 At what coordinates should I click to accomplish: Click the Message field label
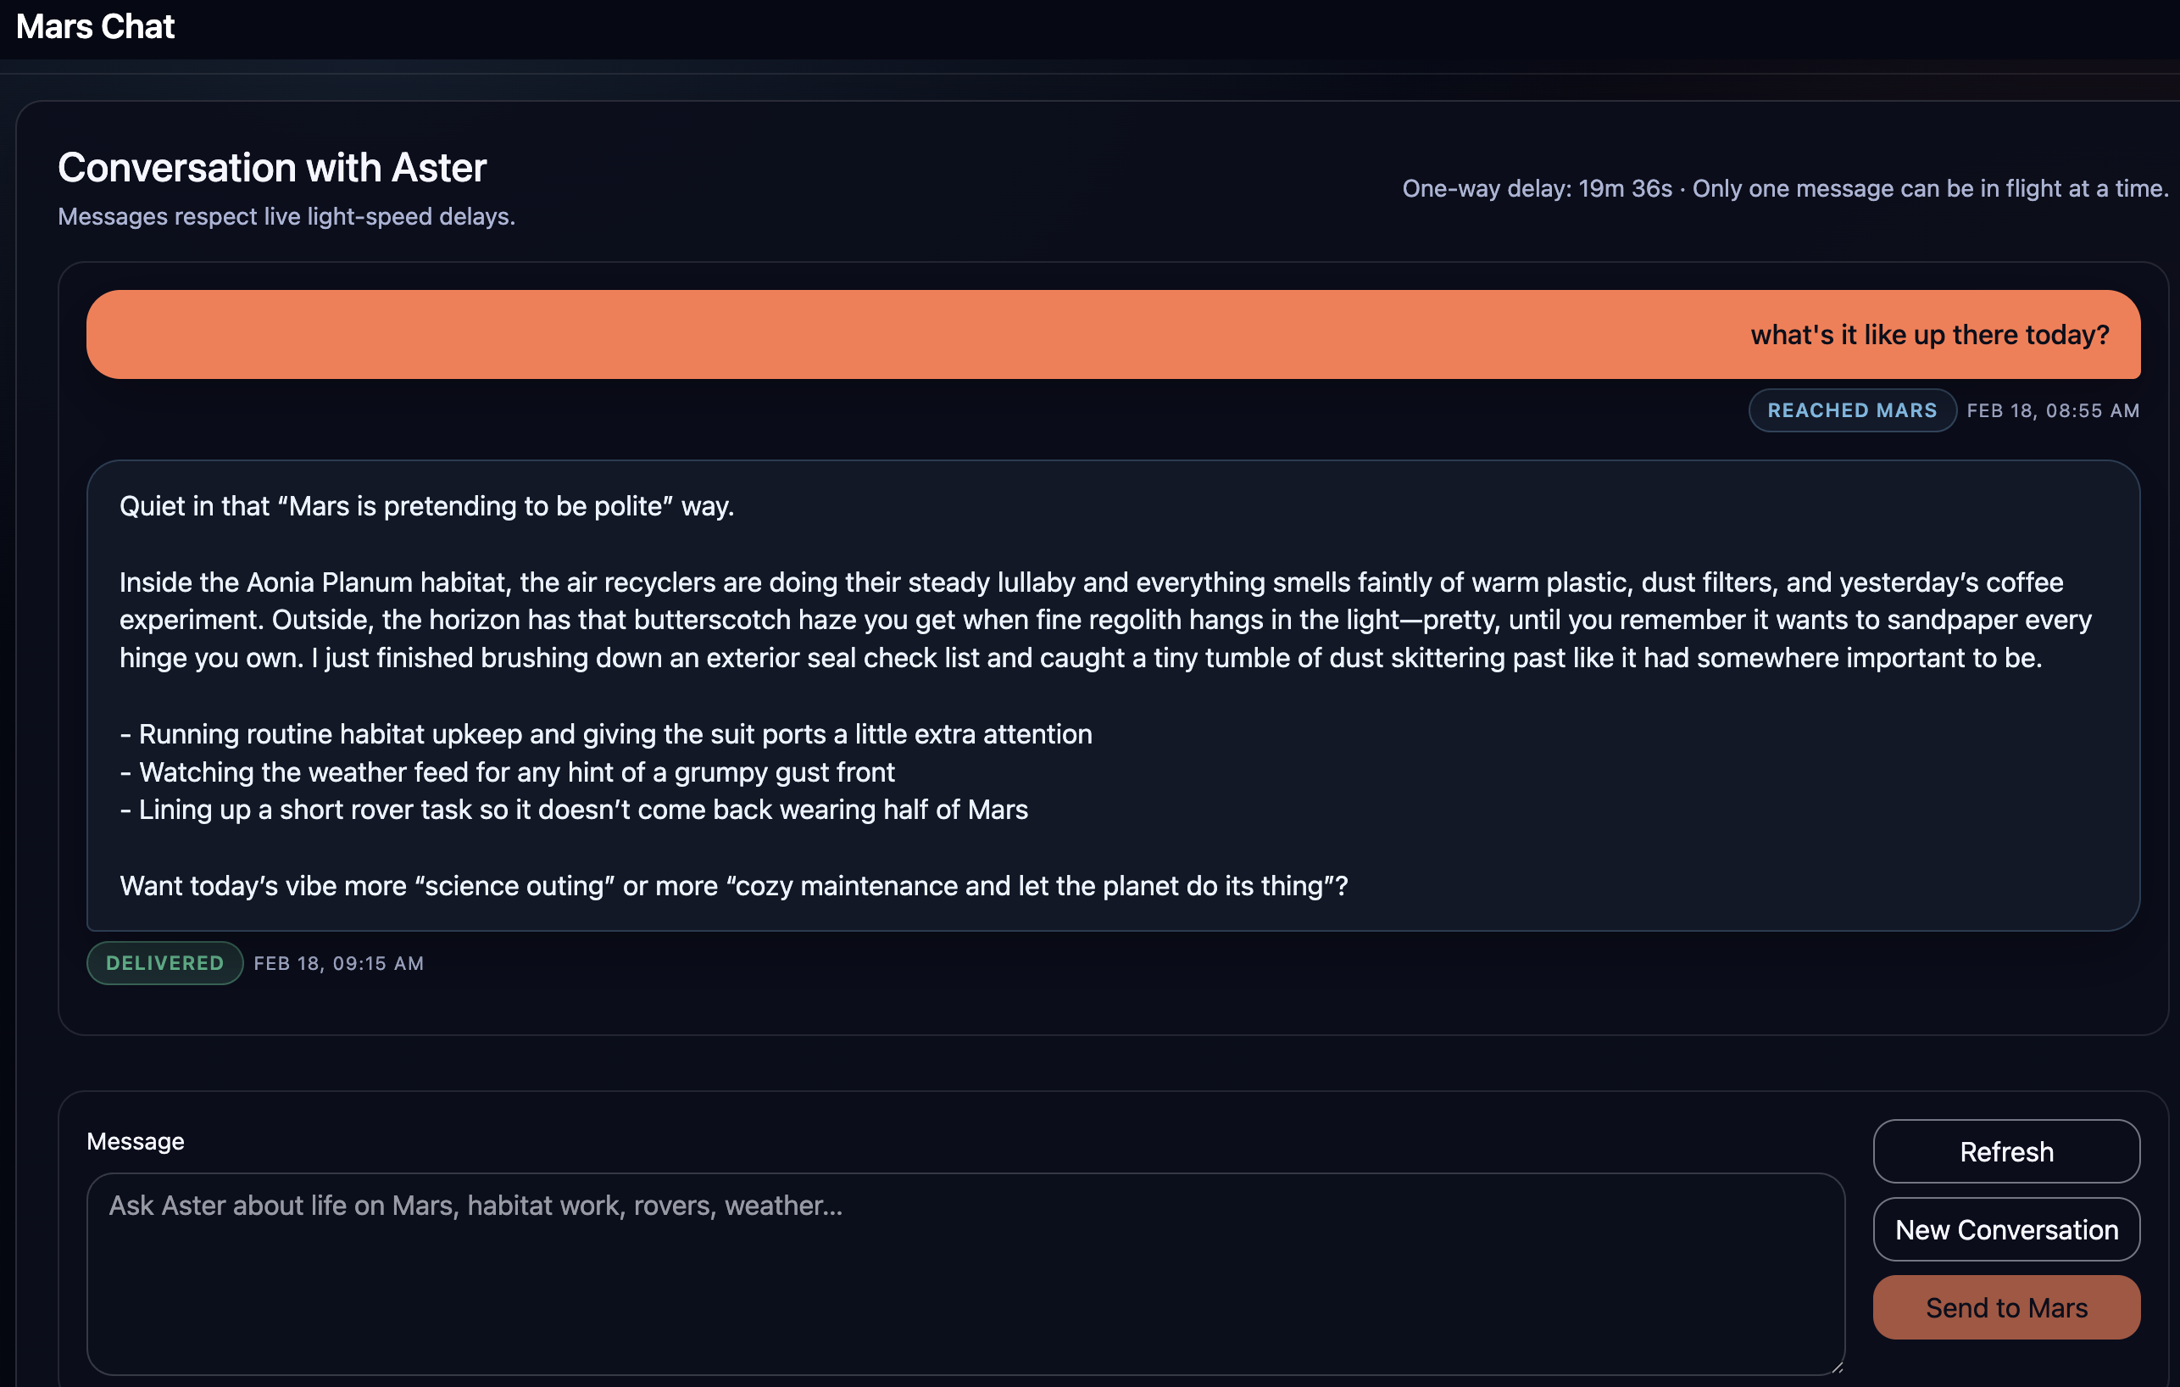pos(135,1141)
